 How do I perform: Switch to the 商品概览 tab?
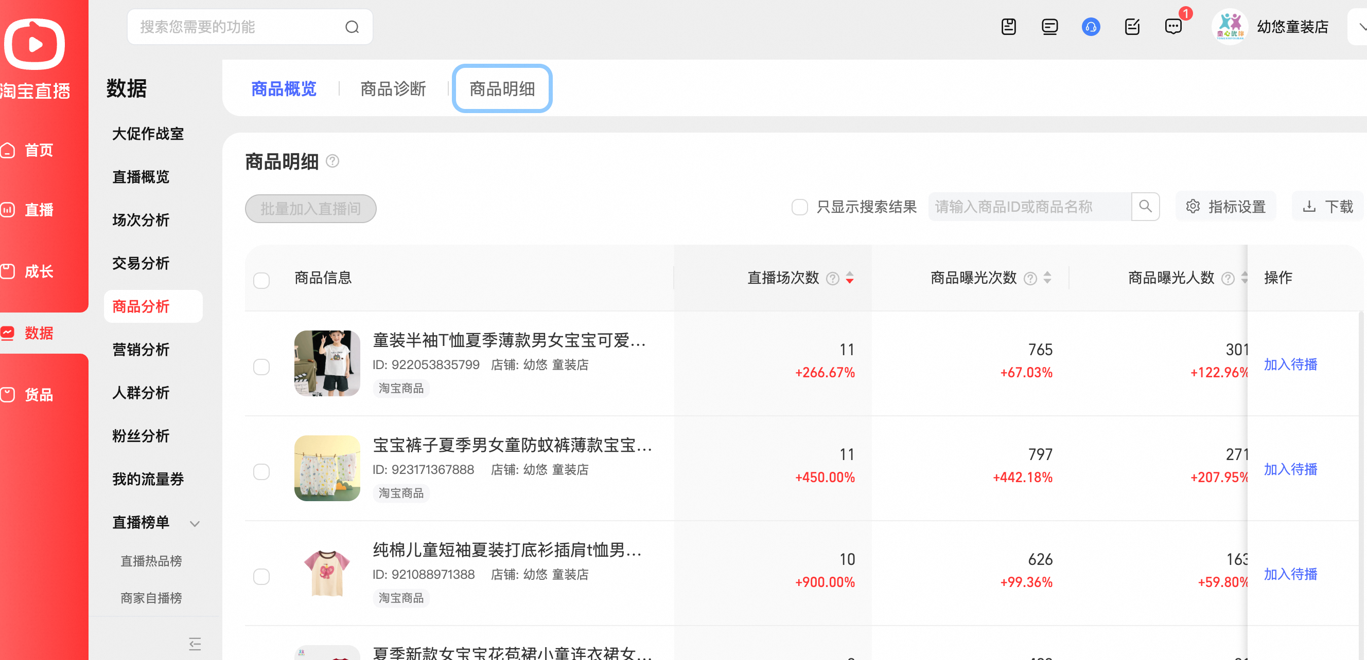coord(284,88)
